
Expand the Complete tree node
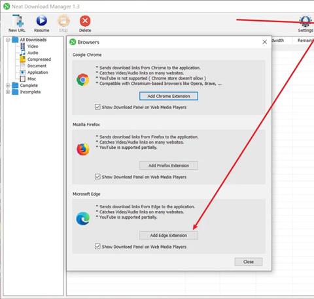tap(8, 86)
